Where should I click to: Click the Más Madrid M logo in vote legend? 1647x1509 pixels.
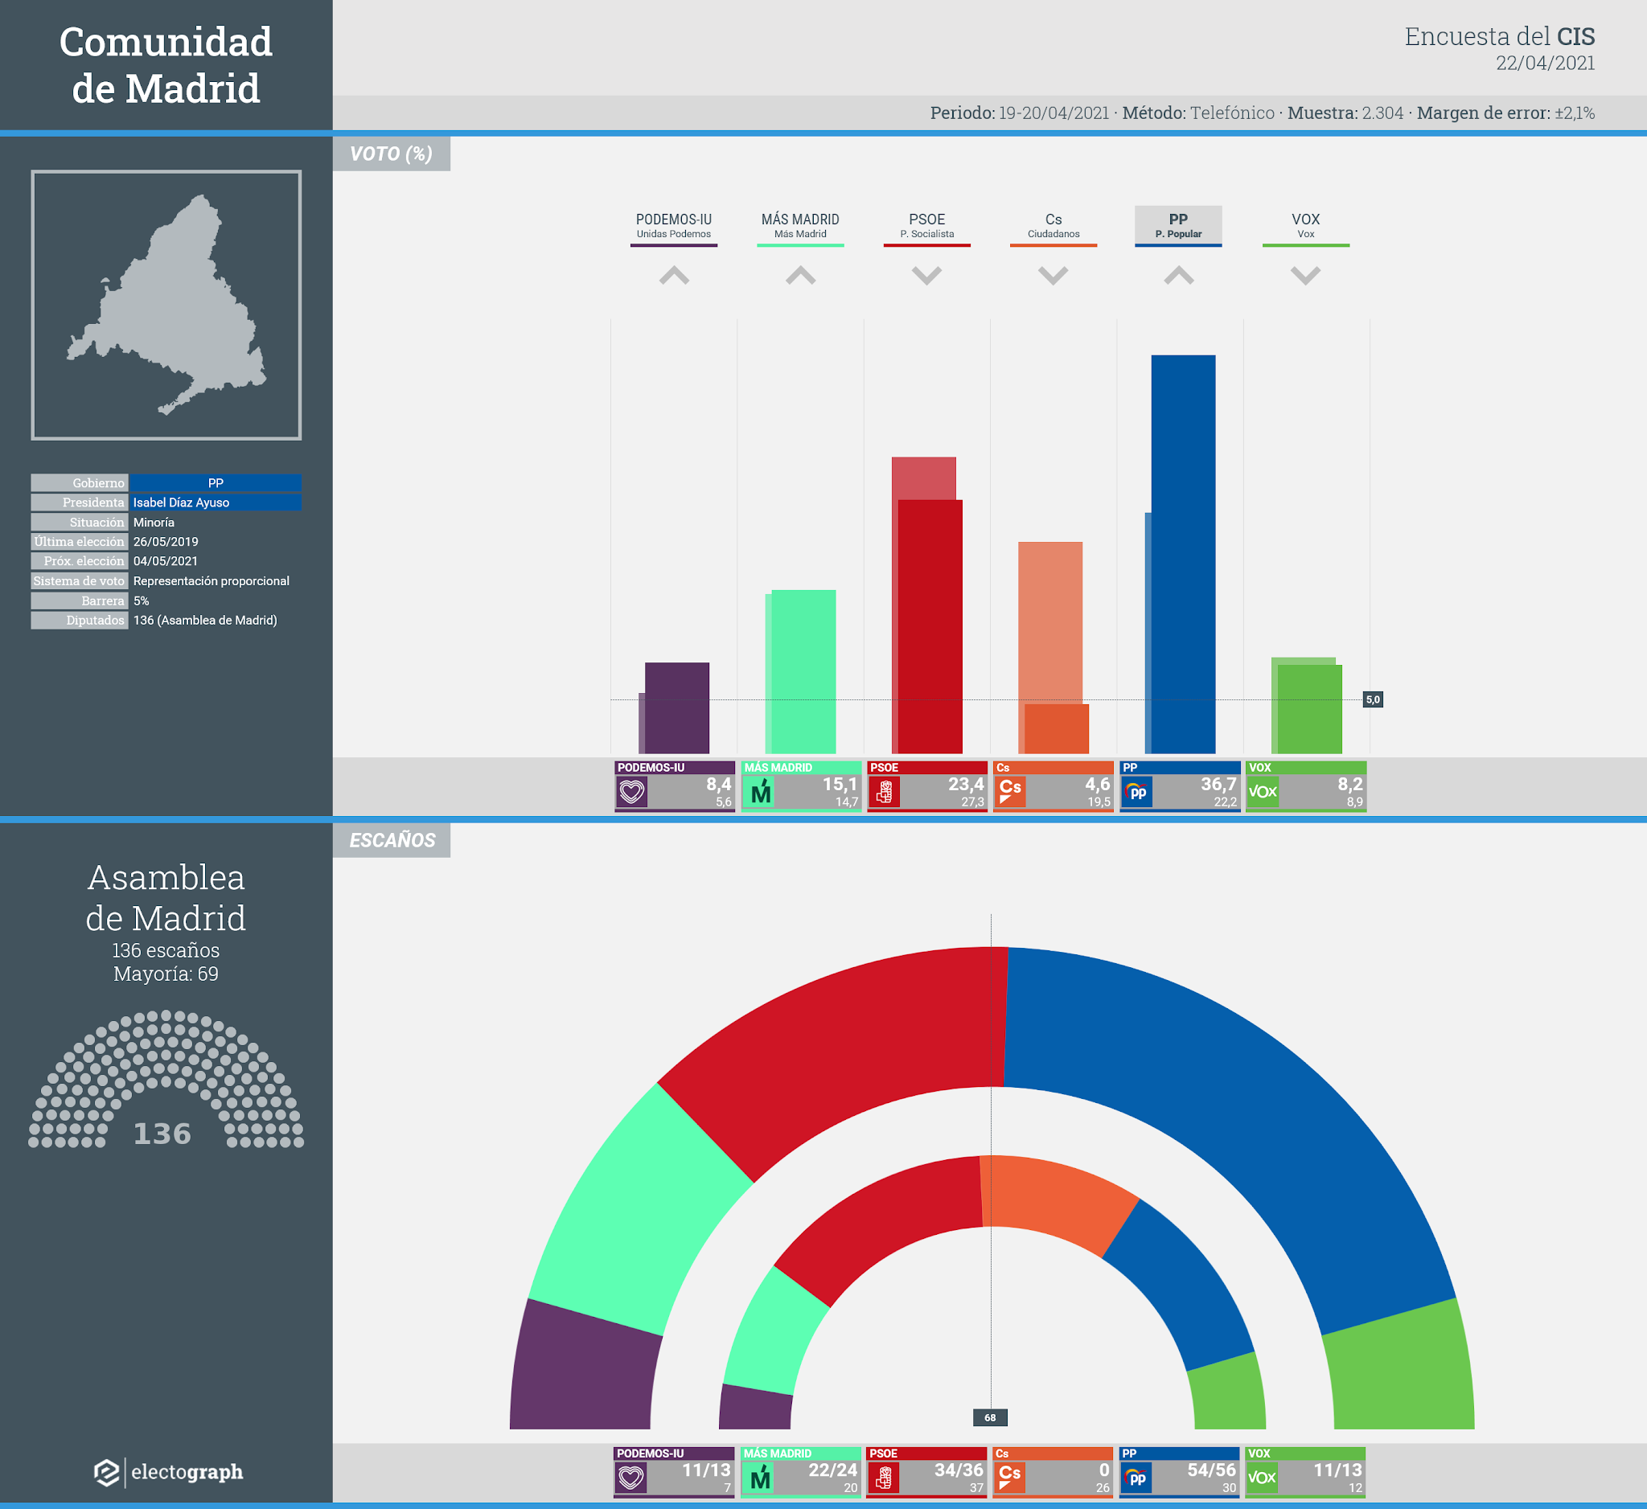[760, 791]
